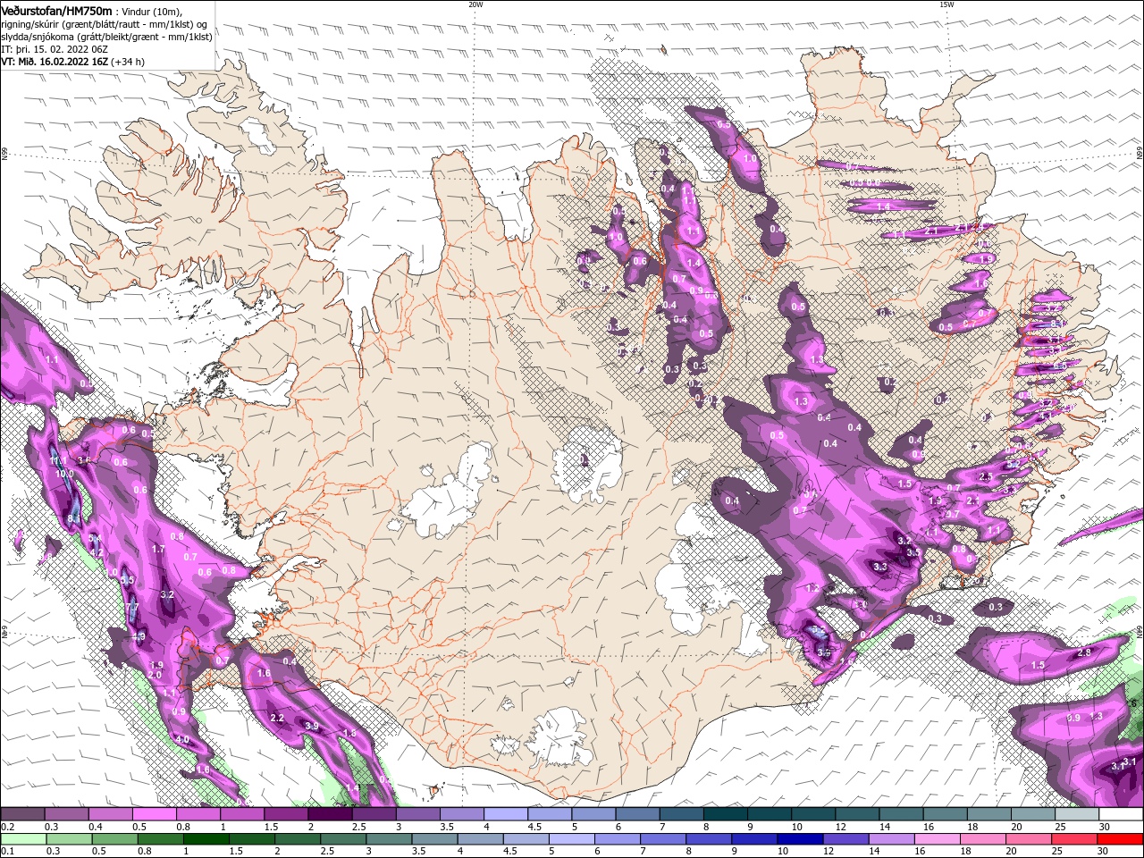
Task: Pick the dusky purple 0.2 swatch in snow scale
Action: click(x=22, y=814)
